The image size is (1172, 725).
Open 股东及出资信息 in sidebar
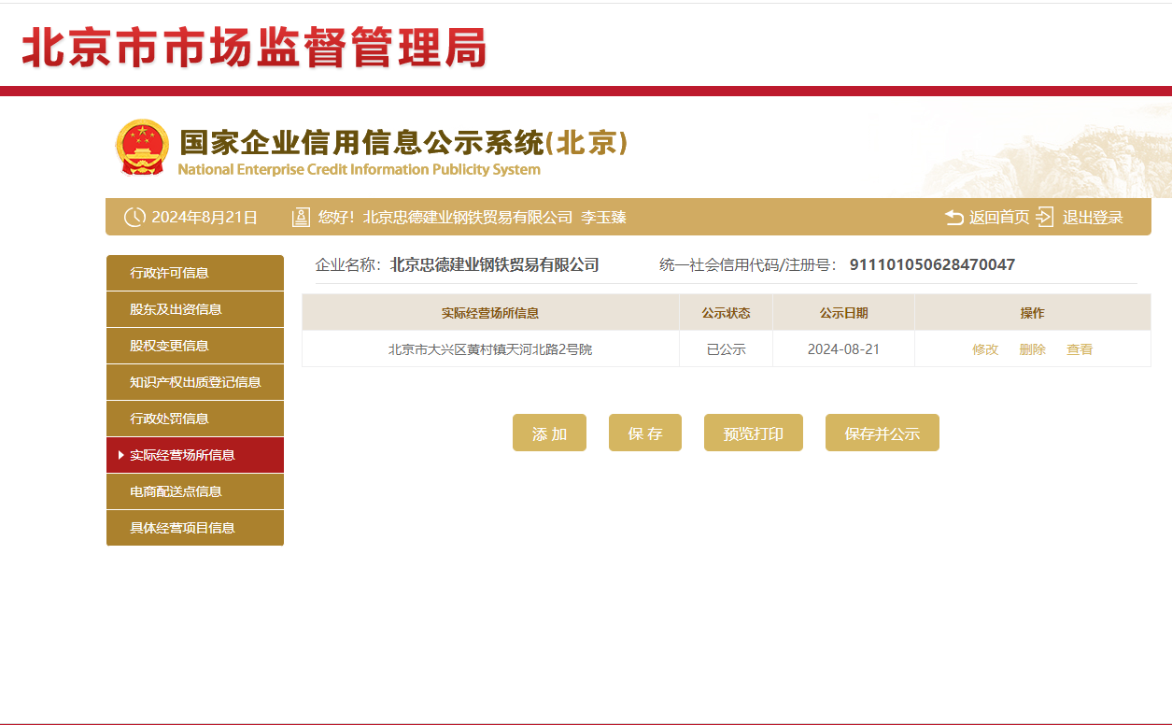194,309
